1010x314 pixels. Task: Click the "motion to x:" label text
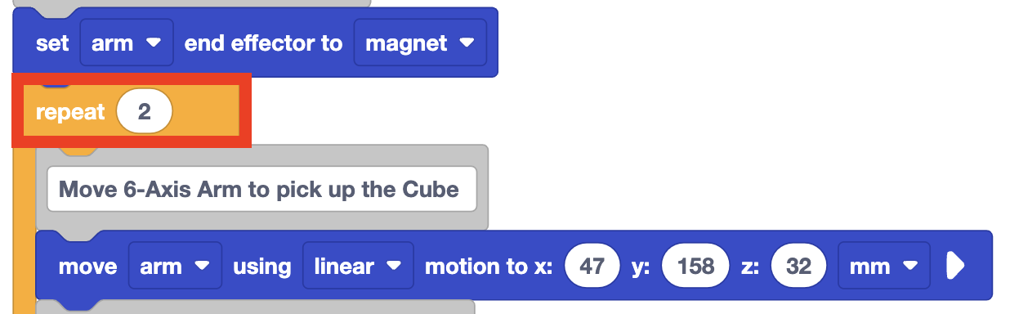pyautogui.click(x=489, y=267)
